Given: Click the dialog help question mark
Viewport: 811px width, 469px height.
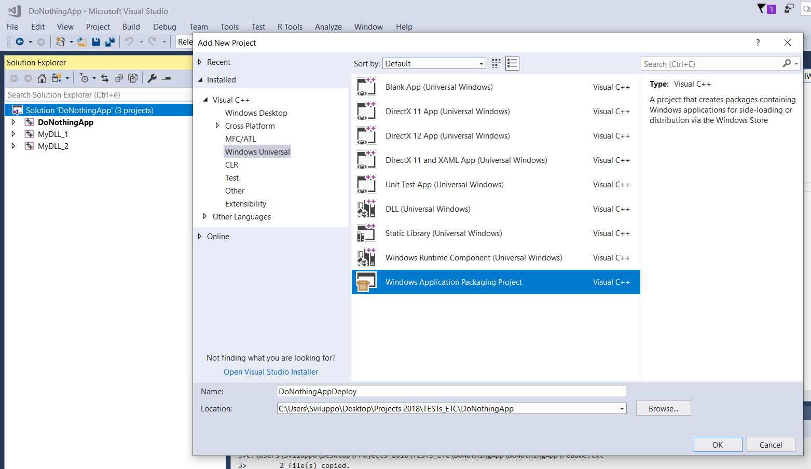Looking at the screenshot, I should click(x=758, y=43).
